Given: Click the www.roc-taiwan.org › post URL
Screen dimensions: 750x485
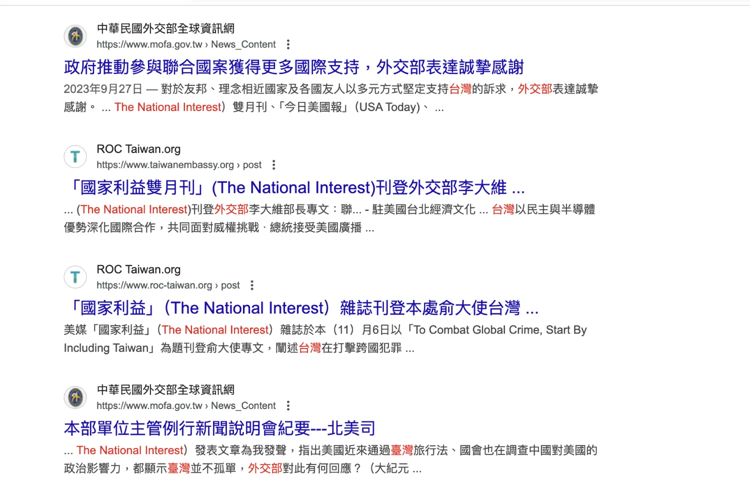Looking at the screenshot, I should tap(168, 285).
